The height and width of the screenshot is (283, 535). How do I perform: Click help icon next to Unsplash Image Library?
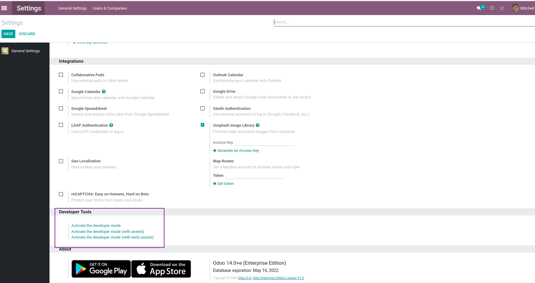pyautogui.click(x=258, y=125)
